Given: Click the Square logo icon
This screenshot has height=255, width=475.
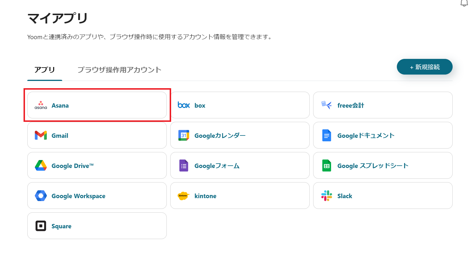Looking at the screenshot, I should click(41, 226).
